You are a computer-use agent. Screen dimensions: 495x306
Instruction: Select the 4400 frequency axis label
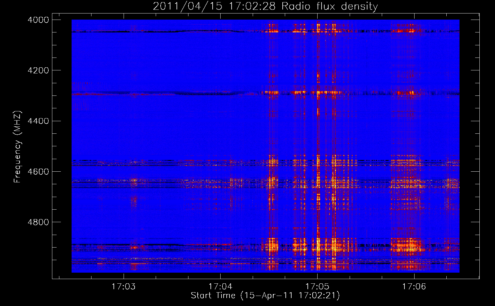(38, 121)
